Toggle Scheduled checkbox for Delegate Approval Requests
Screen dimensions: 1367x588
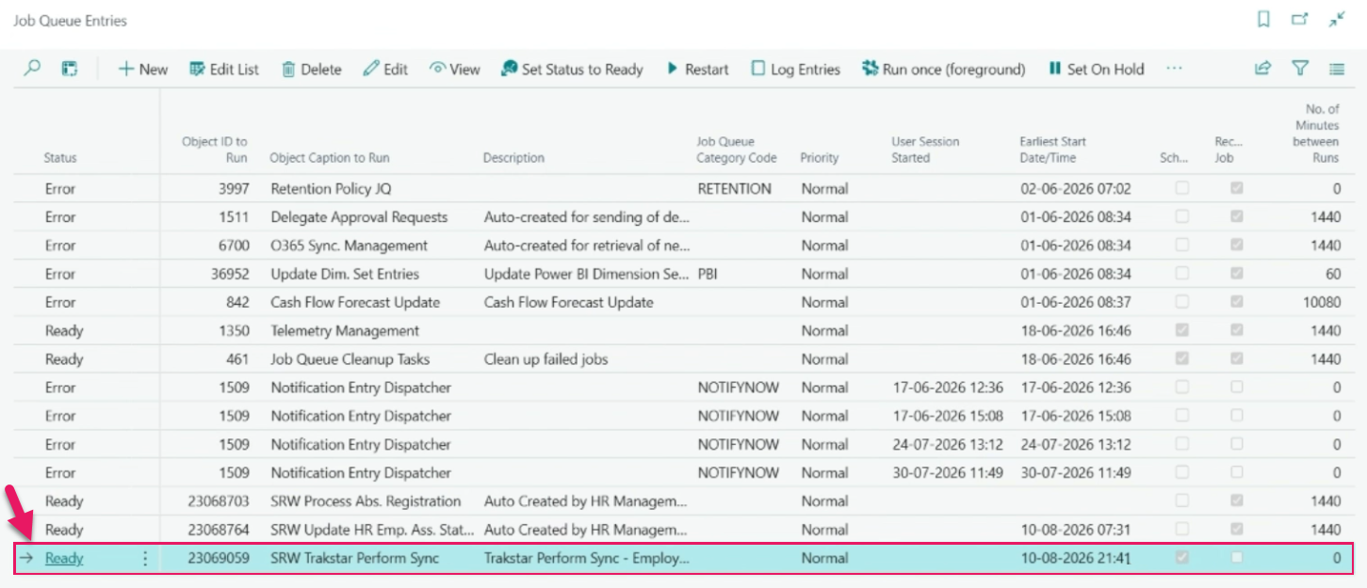point(1181,217)
